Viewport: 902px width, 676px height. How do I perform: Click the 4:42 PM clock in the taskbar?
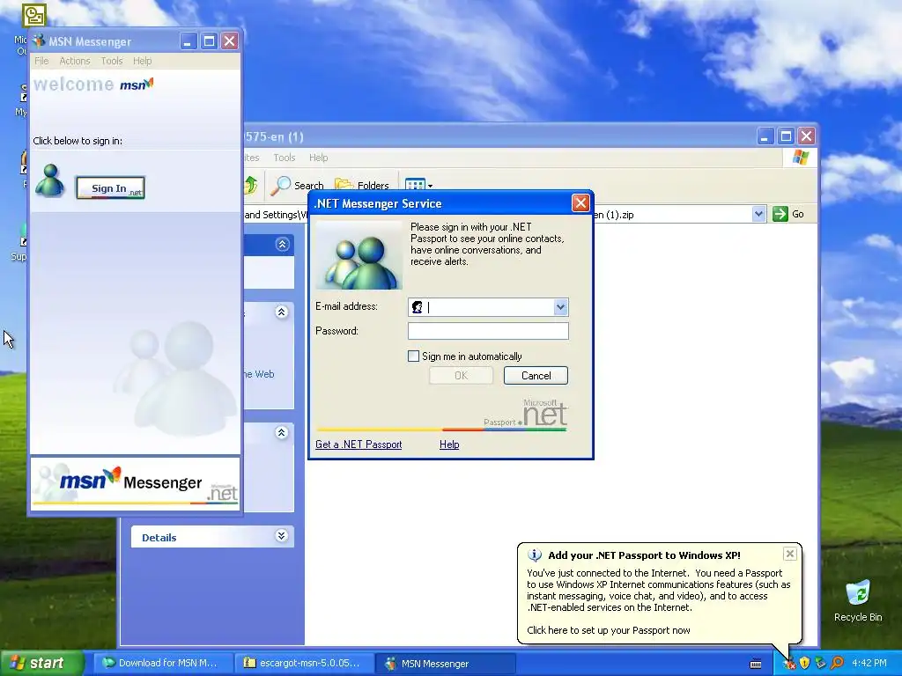click(x=869, y=664)
